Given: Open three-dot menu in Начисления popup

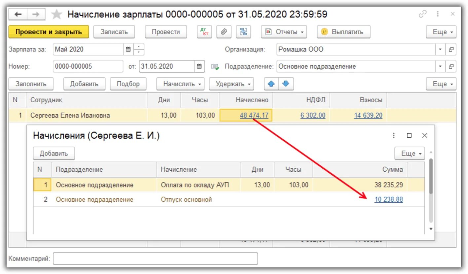Looking at the screenshot, I should (394, 136).
